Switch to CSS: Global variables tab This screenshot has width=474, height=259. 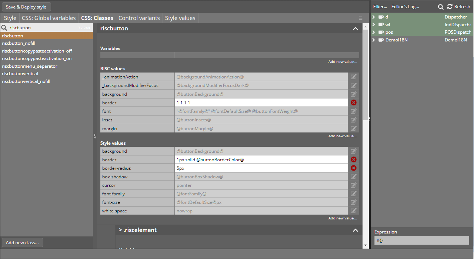[x=49, y=18]
